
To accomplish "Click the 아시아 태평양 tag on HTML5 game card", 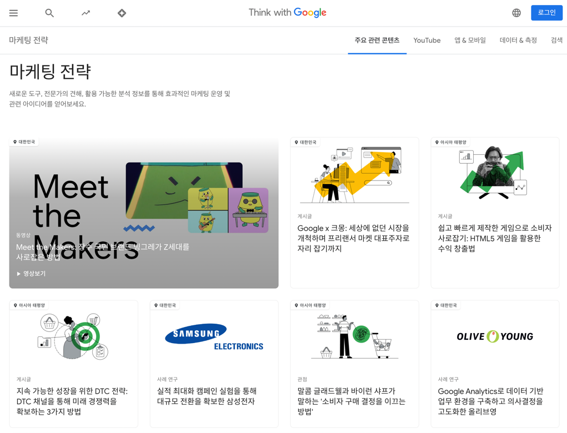I will [450, 143].
